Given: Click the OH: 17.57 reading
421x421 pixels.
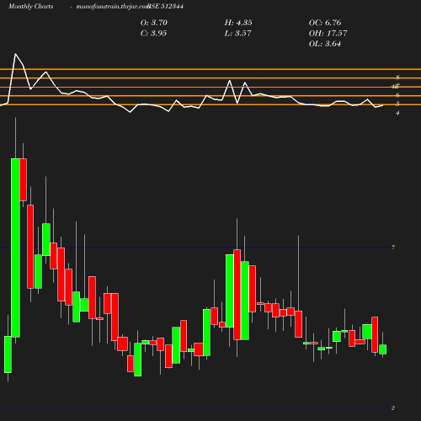Looking at the screenshot, I should tap(328, 34).
